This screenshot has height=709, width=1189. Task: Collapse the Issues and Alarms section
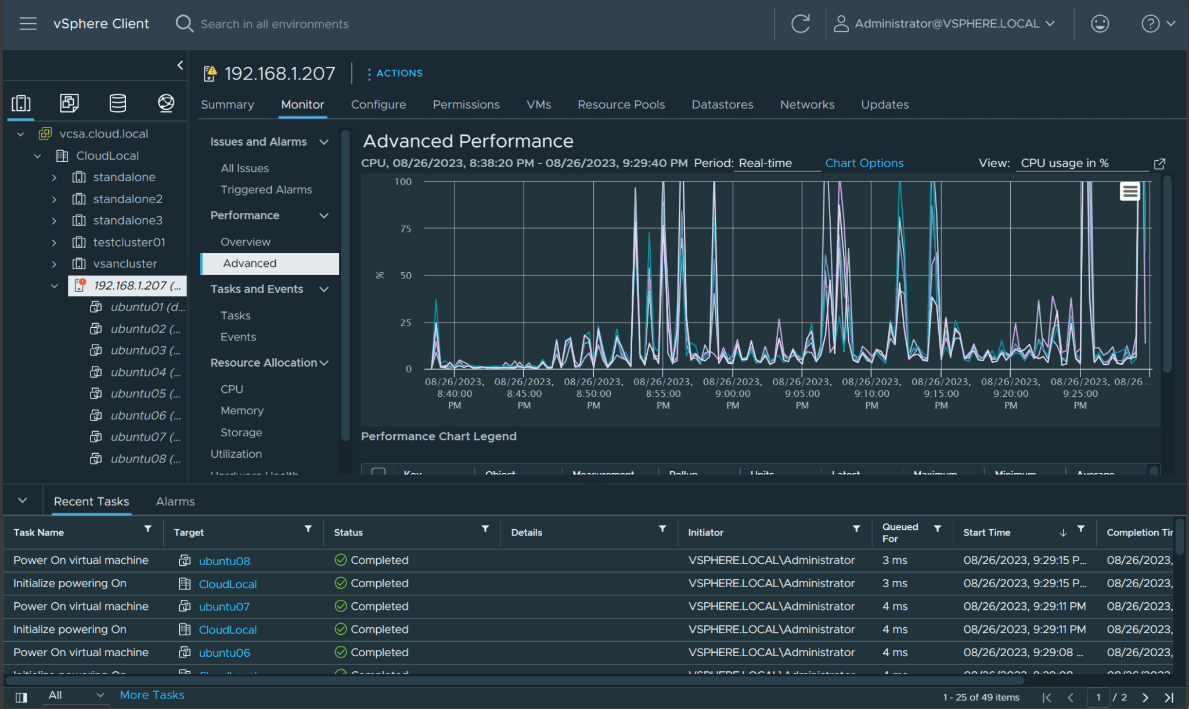[x=324, y=142]
